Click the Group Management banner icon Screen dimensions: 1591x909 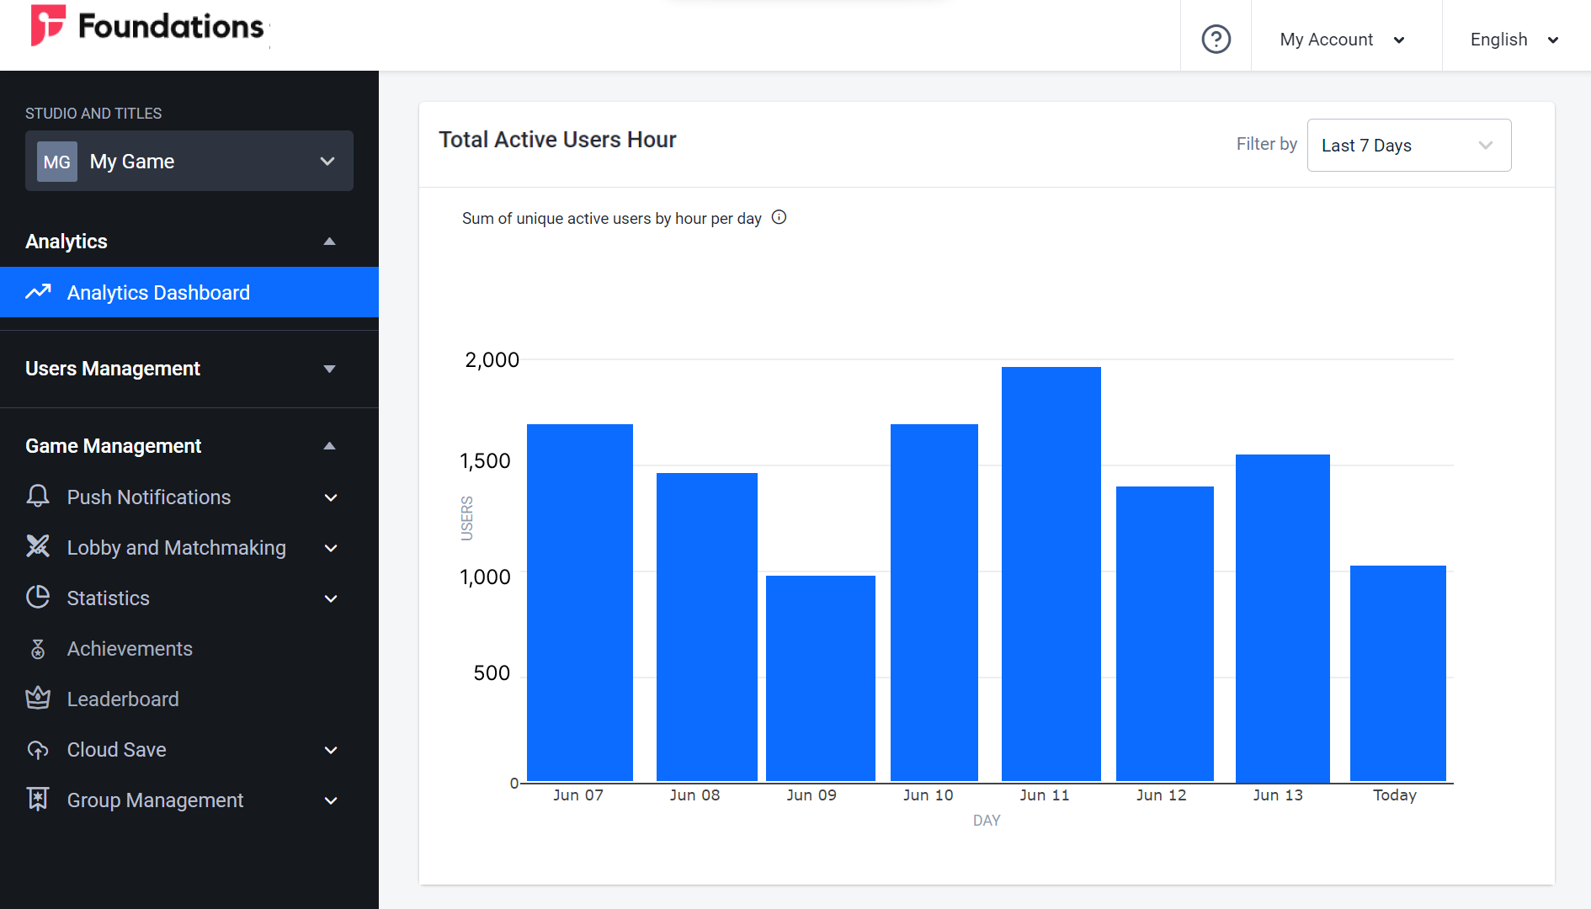38,800
